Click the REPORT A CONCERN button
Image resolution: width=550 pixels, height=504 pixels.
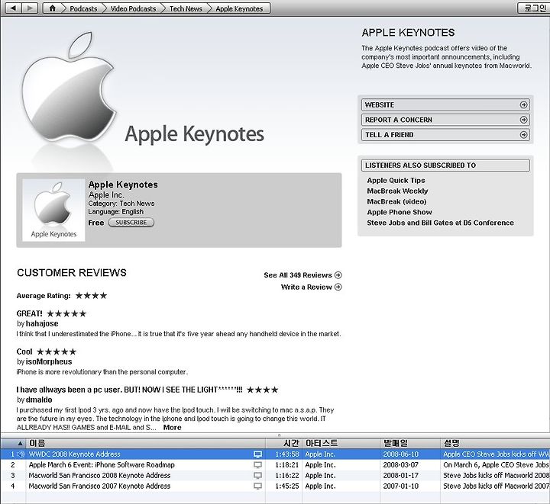(x=445, y=120)
